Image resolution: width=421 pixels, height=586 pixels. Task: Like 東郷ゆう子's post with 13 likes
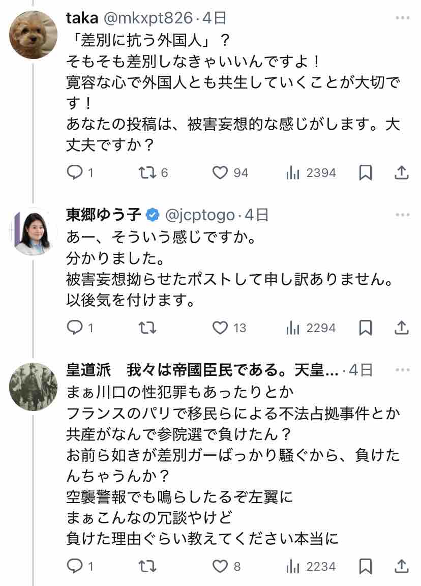pos(220,328)
